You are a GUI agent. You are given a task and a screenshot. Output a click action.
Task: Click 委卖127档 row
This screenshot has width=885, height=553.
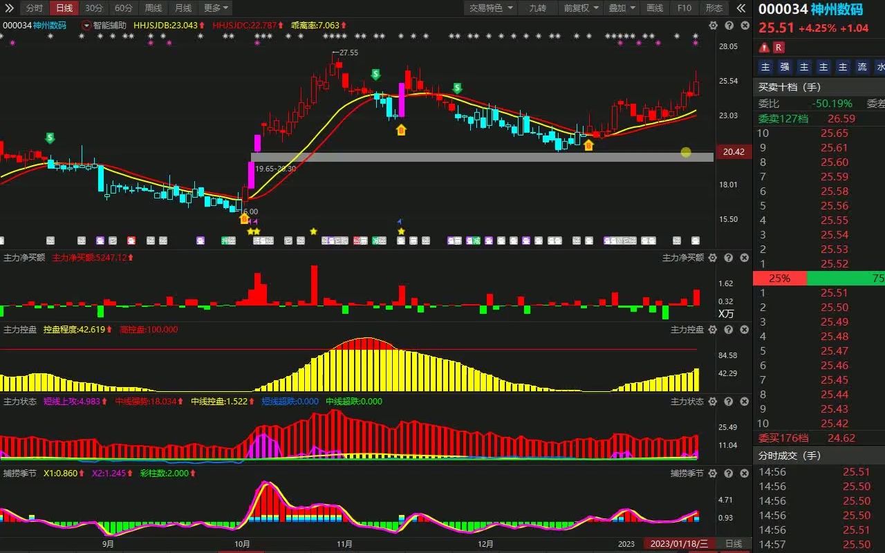(819, 118)
